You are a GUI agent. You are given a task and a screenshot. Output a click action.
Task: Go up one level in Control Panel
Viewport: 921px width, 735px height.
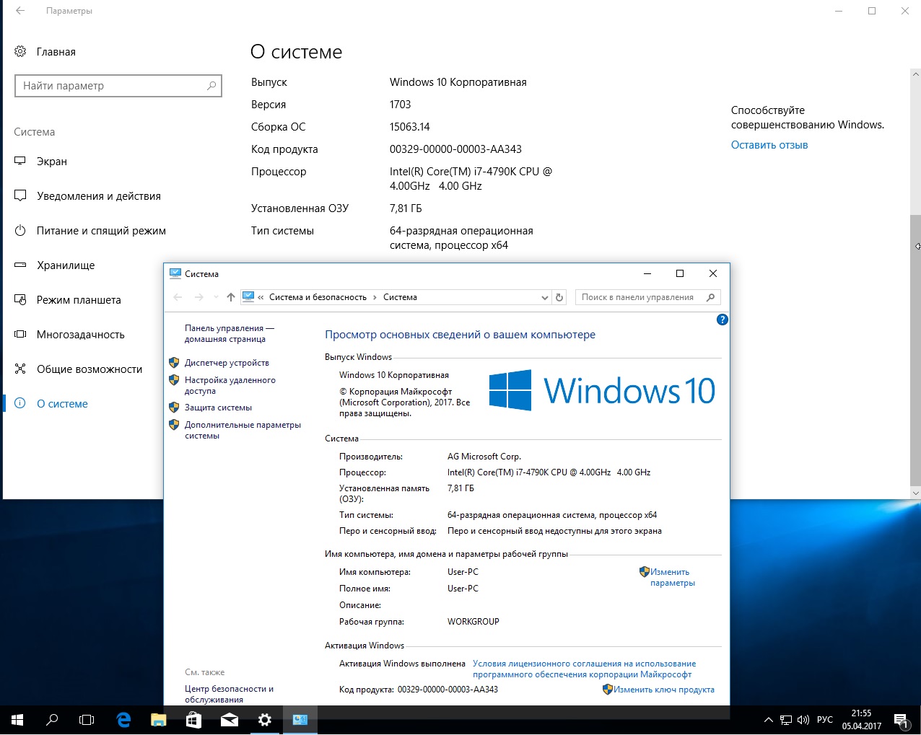(231, 297)
